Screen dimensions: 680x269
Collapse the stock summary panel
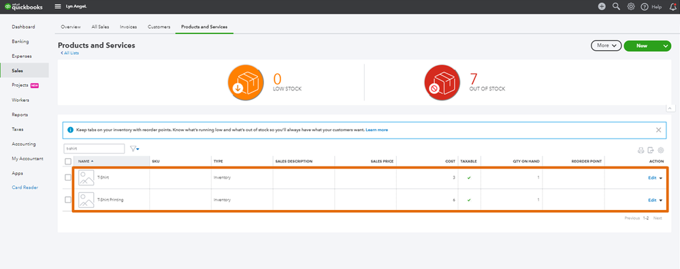[670, 108]
